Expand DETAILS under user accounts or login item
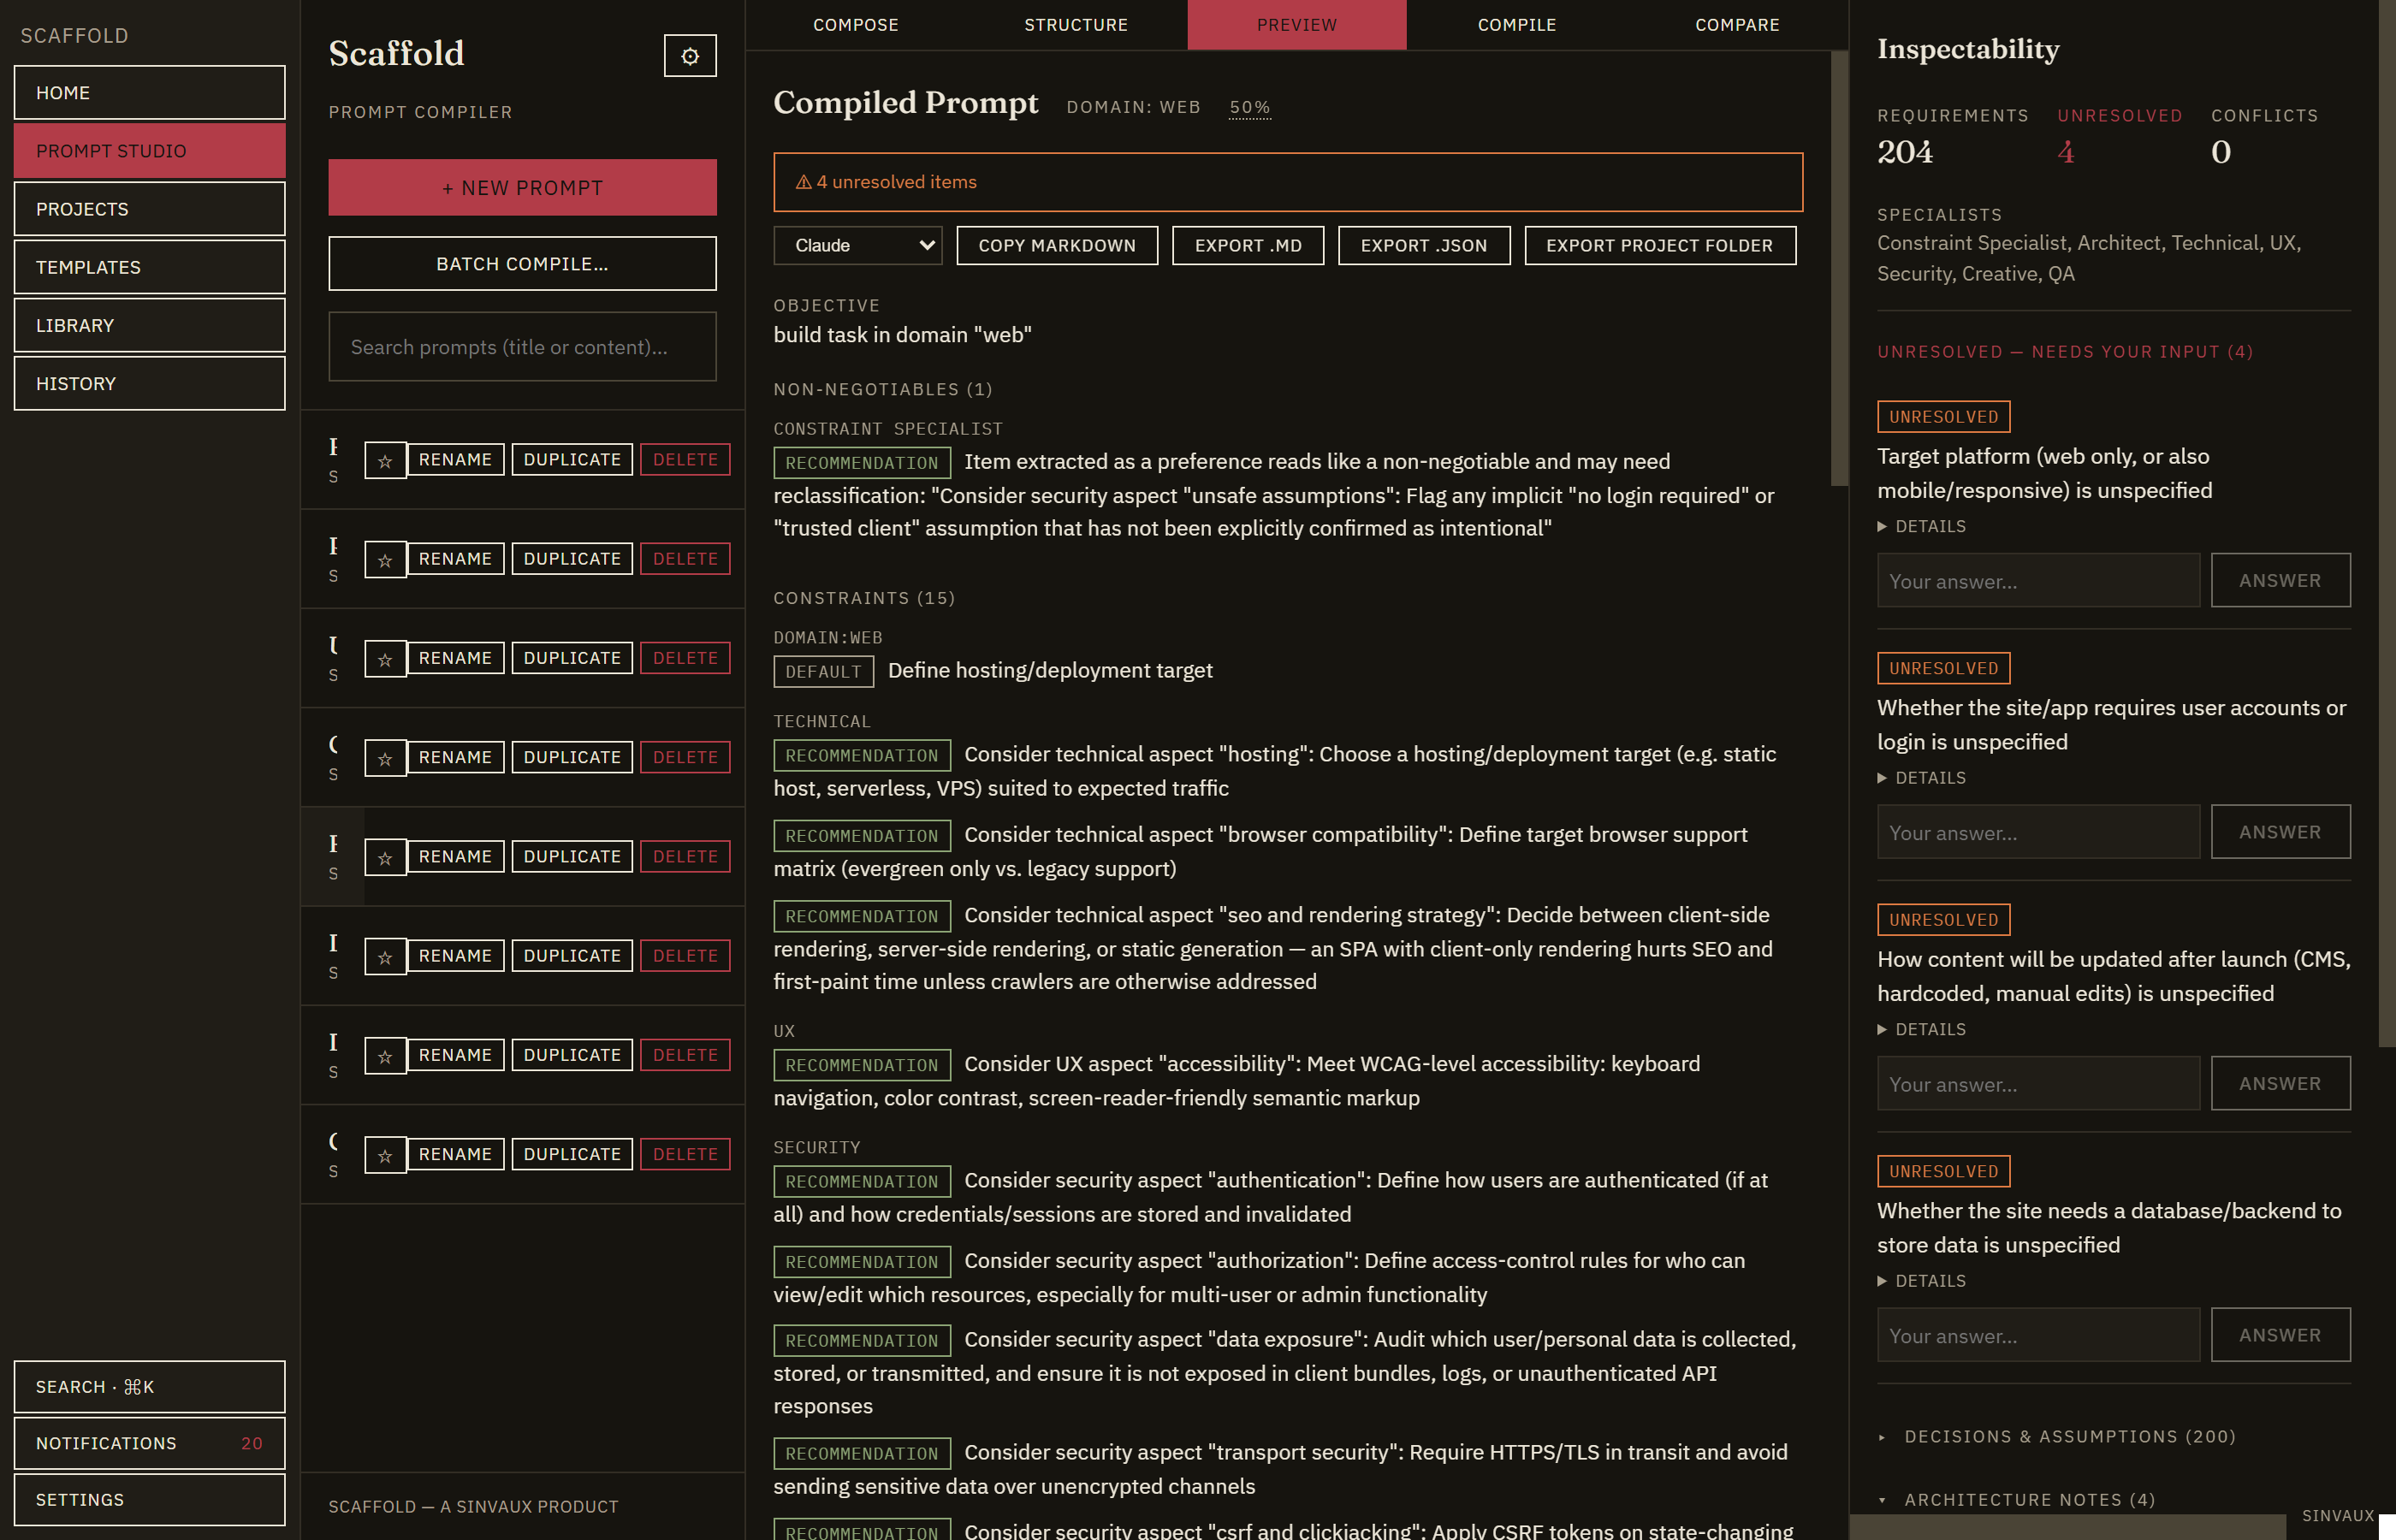 tap(1921, 777)
